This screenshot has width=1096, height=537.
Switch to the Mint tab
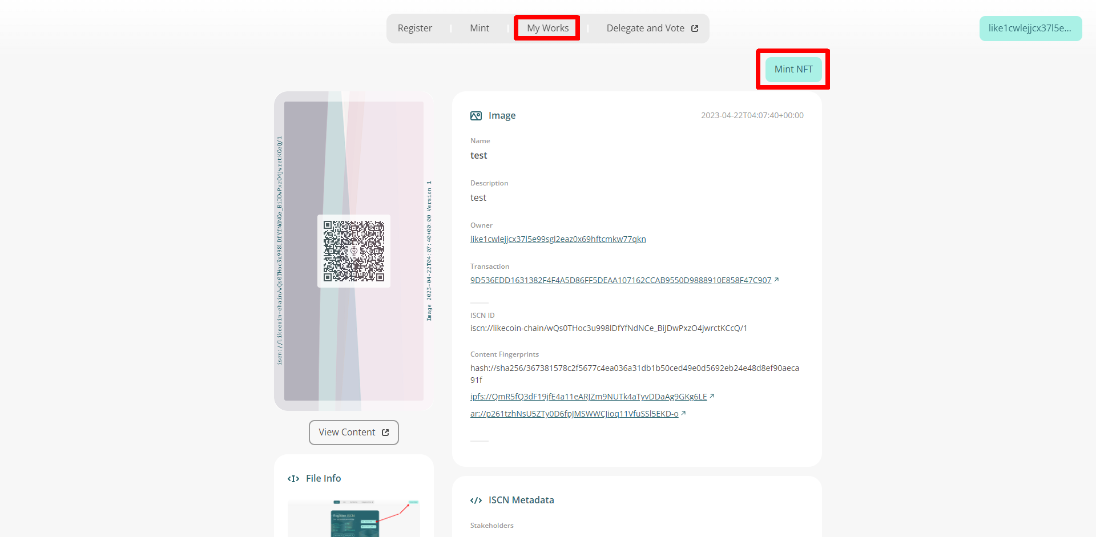pyautogui.click(x=479, y=29)
